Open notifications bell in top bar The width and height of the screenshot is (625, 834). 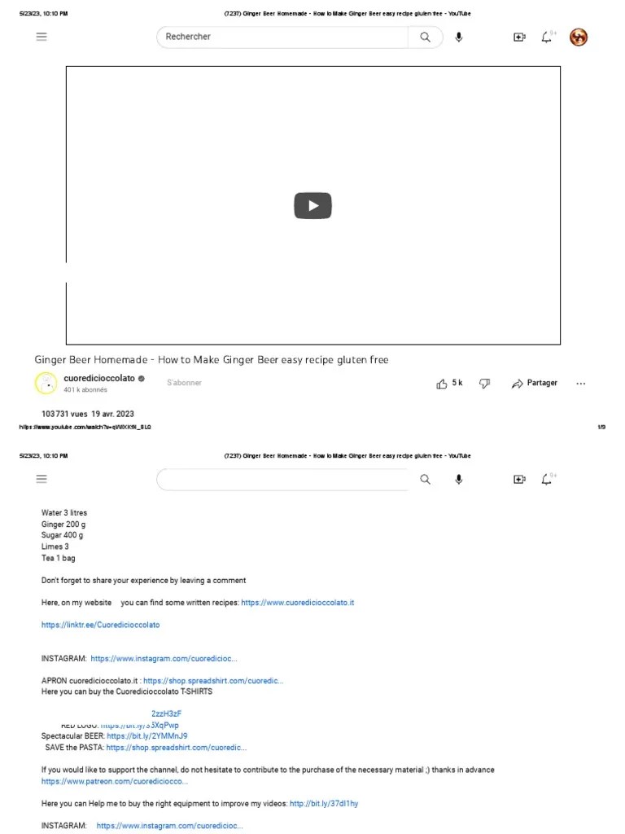[x=547, y=37]
